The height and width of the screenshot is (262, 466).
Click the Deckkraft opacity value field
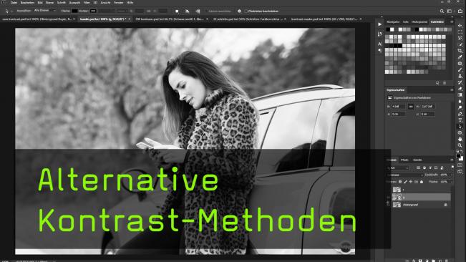(444, 175)
